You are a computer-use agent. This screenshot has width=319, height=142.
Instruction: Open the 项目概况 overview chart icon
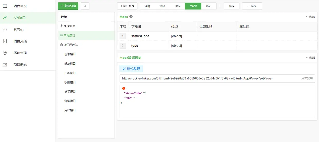coord(5,6)
